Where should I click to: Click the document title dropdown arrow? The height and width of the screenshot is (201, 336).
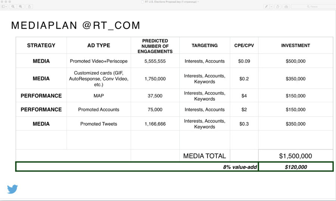pos(198,2)
